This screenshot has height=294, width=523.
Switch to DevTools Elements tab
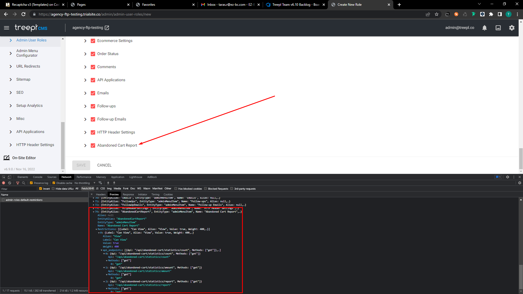[x=23, y=177]
